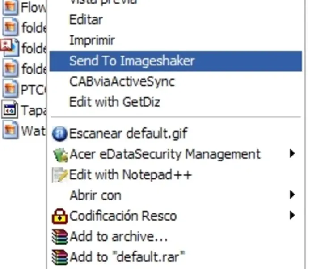
Task: Expand the Acer eDataSecurity Management submenu arrow
Action: click(x=292, y=154)
